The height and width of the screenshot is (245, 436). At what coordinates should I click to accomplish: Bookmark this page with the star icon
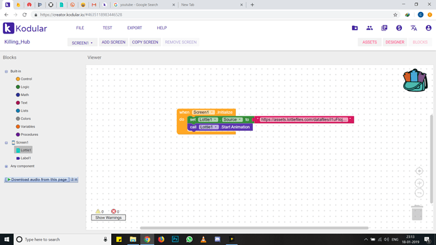point(395,15)
